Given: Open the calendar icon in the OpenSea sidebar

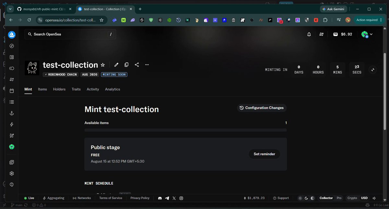Looking at the screenshot, I should [x=12, y=91].
